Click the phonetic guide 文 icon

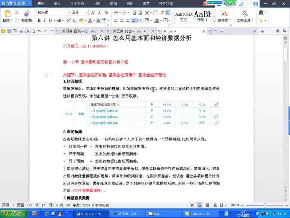coord(104,20)
